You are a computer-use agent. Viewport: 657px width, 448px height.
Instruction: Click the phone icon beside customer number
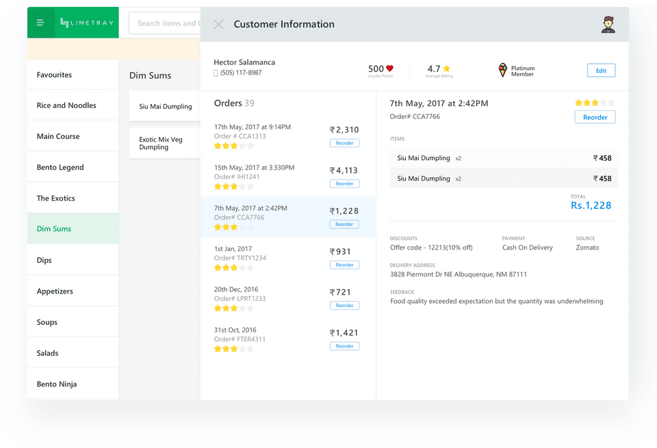pyautogui.click(x=216, y=73)
